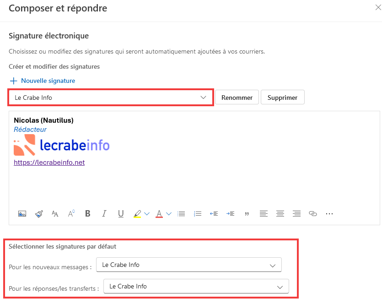The image size is (382, 304).
Task: Click inside the signature editor blank area
Action: point(194,185)
